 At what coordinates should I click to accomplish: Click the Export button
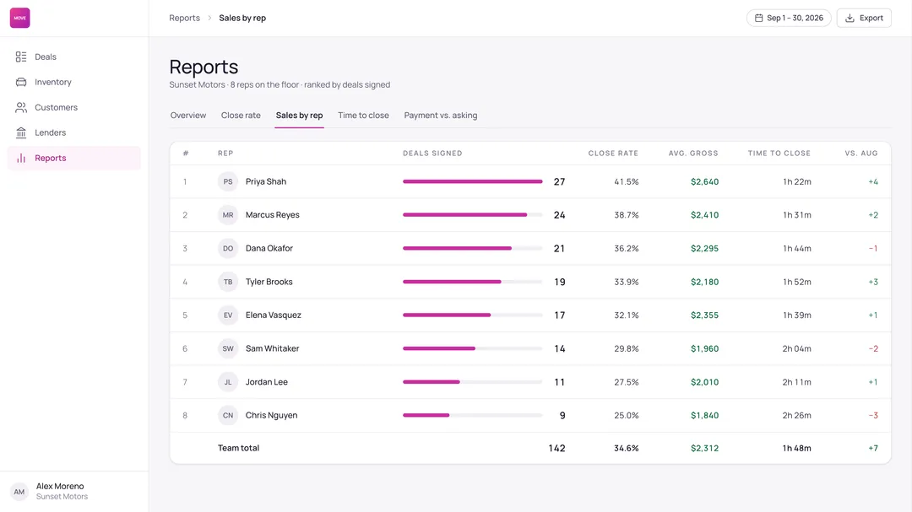864,18
